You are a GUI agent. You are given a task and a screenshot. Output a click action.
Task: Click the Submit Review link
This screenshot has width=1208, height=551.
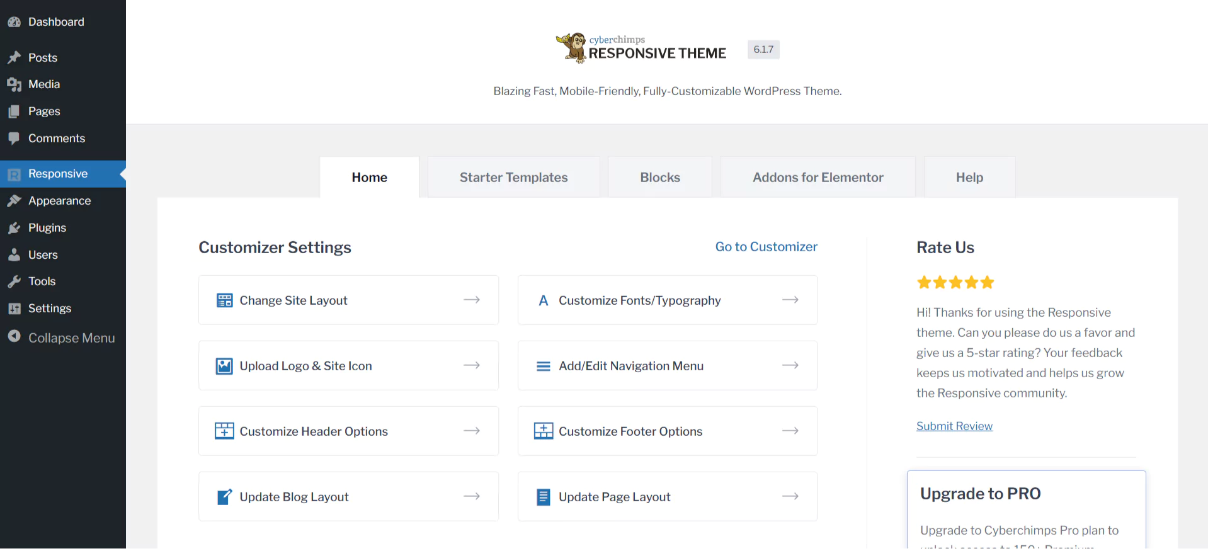click(954, 426)
